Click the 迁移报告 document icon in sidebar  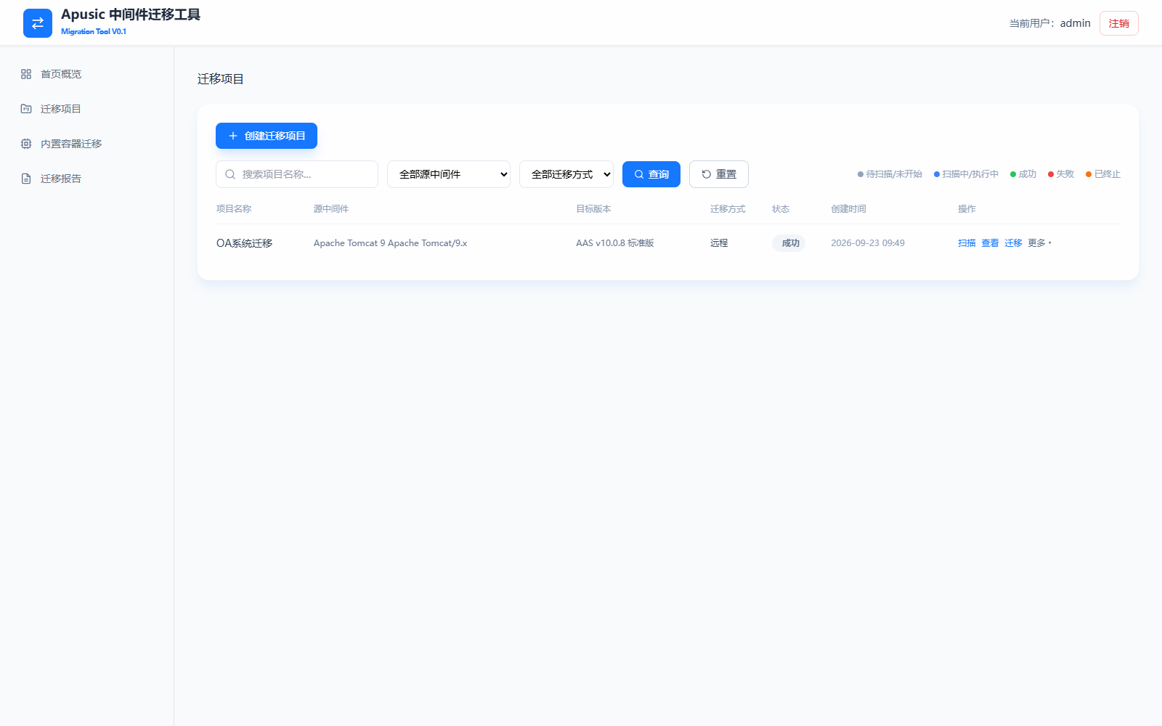[x=26, y=179]
